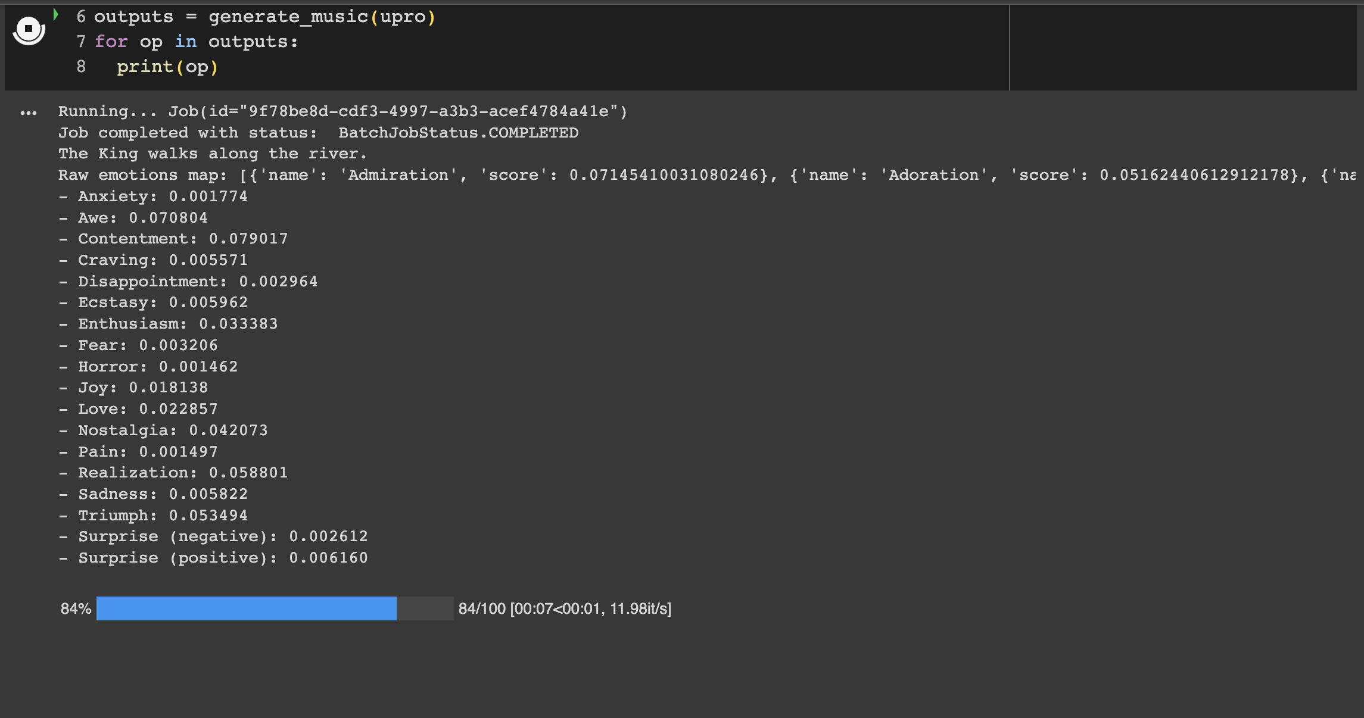Click the BatchJobStatus.COMPLETED status text

coord(458,133)
